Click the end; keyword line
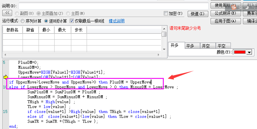This screenshot has height=129, width=257. coord(13,126)
